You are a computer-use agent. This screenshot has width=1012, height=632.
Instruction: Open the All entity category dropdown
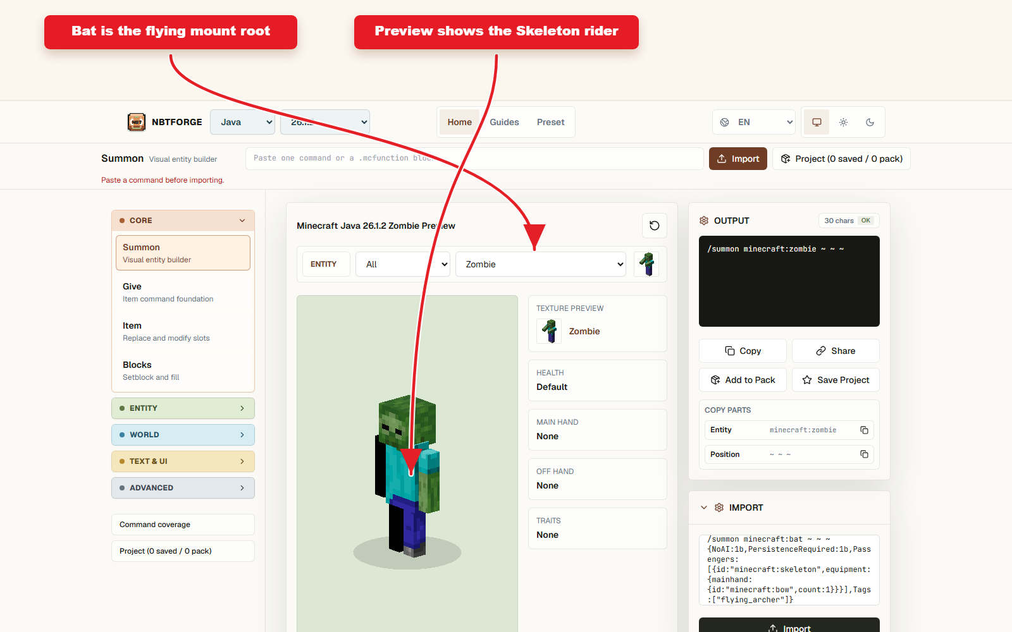403,264
